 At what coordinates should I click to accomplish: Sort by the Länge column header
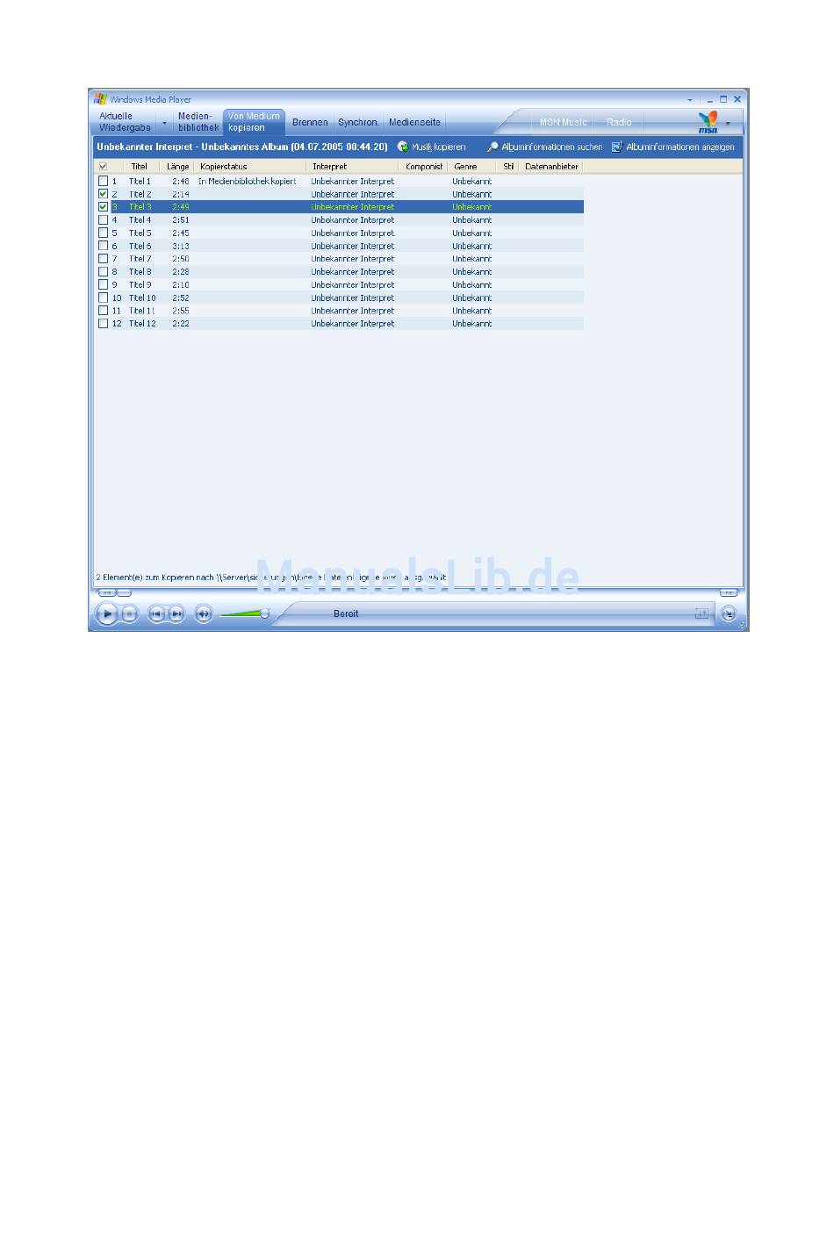click(x=178, y=166)
